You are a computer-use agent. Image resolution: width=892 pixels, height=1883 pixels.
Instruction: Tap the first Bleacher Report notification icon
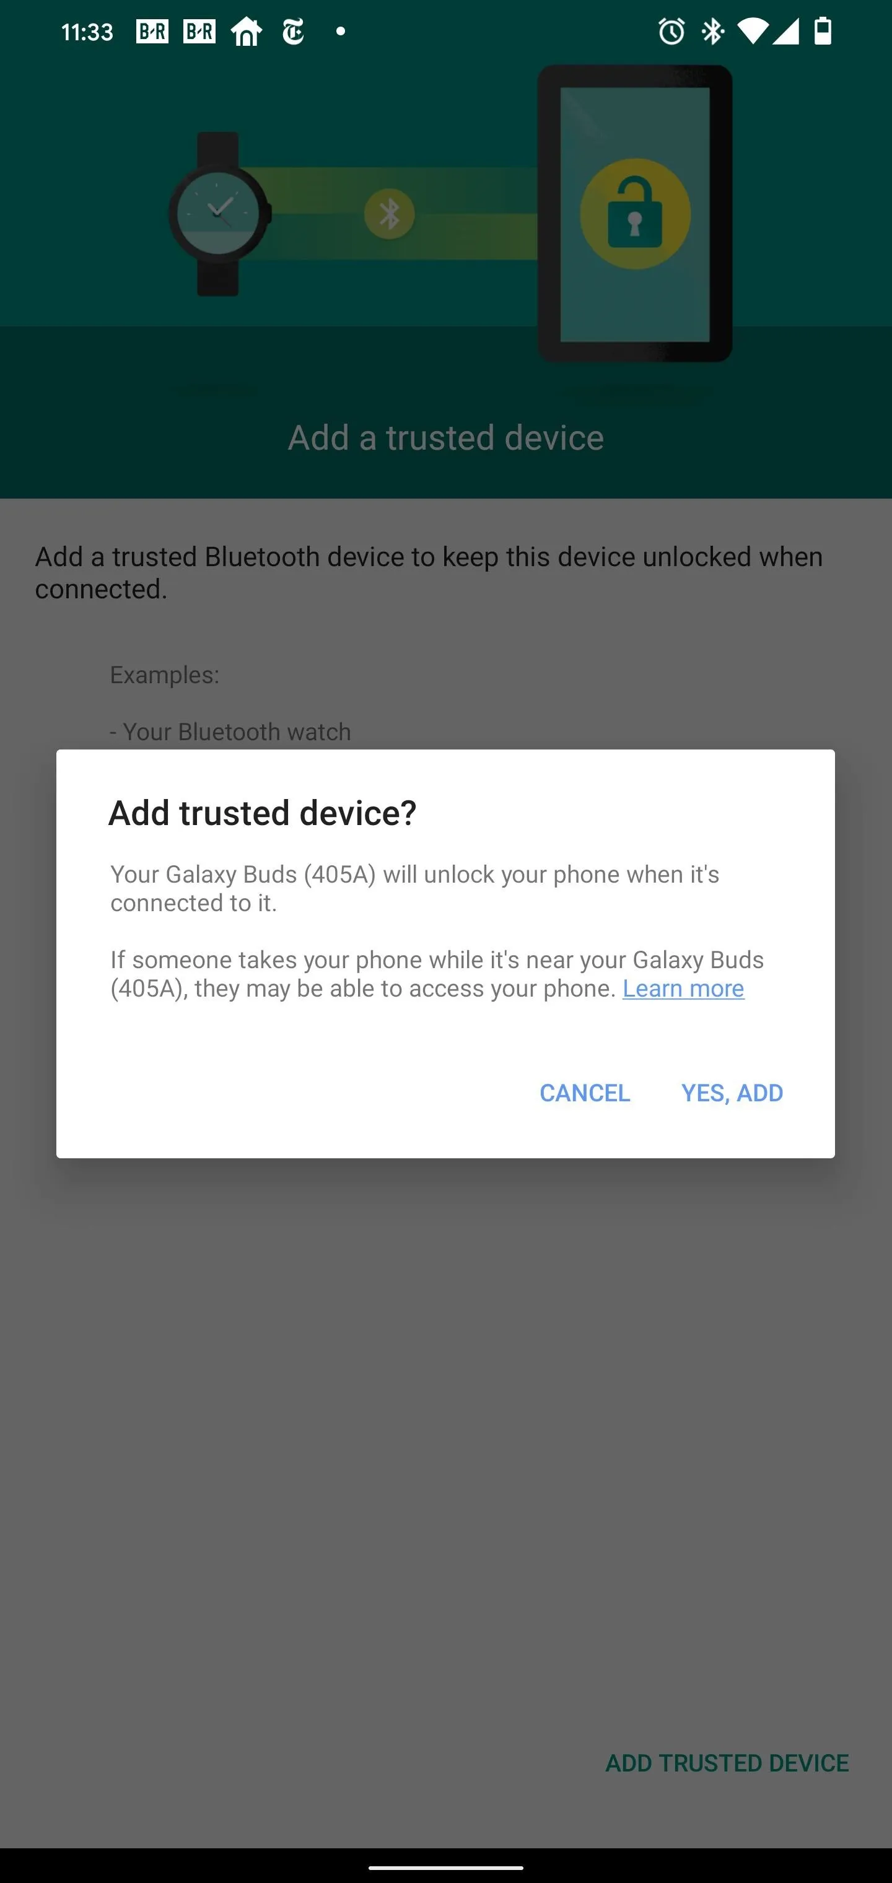pyautogui.click(x=152, y=32)
